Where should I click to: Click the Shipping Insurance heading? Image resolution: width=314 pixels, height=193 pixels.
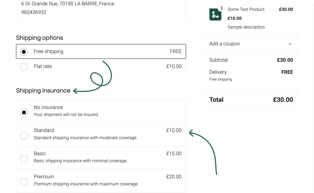click(43, 91)
